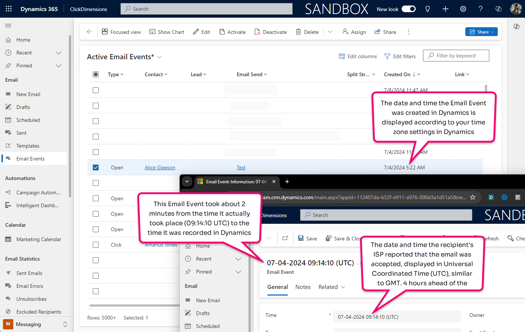Collapse the site map hamburger menu
Viewport: 525px width, 332px height.
pos(8,25)
